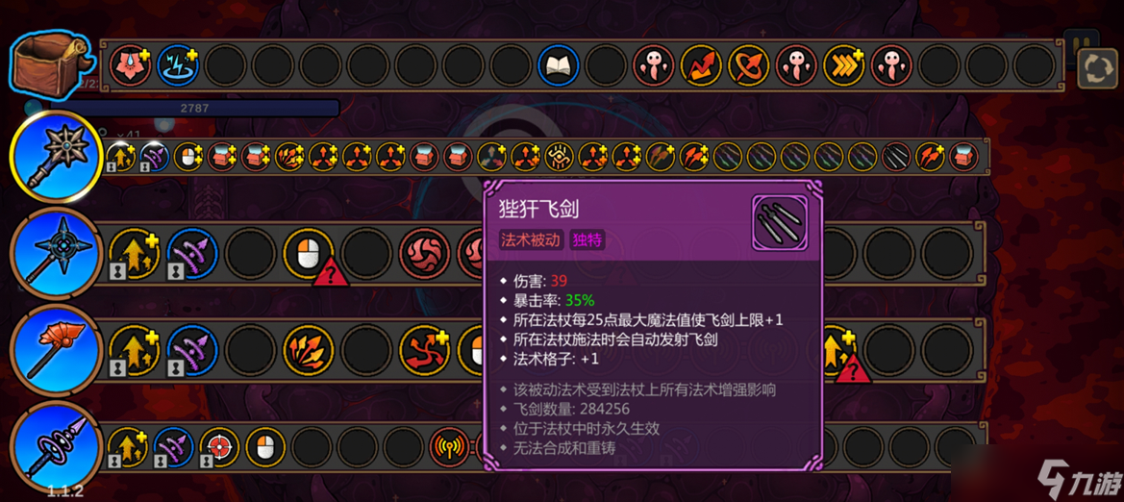Screen dimensions: 1124x502
Task: Select the open book spell in inventory
Action: tap(559, 66)
